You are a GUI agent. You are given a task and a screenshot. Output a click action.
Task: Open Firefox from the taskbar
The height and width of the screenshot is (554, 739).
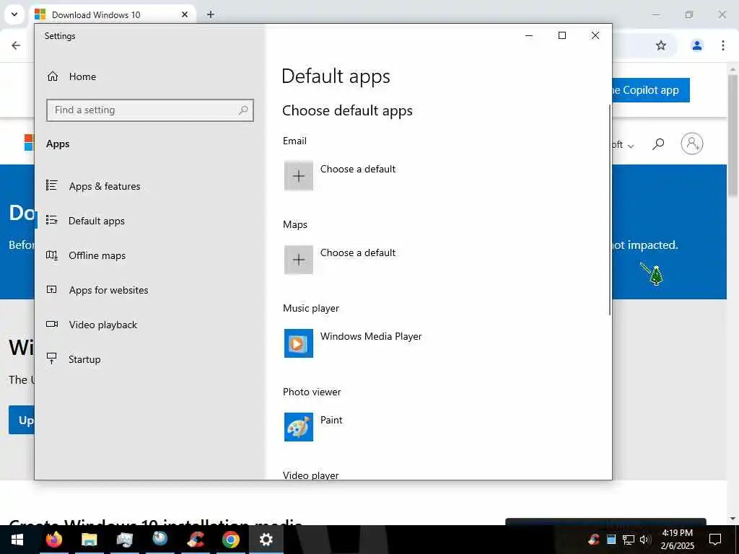(x=53, y=540)
